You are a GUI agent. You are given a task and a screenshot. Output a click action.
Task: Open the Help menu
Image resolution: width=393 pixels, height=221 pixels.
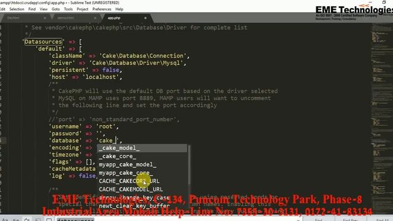tap(119, 9)
